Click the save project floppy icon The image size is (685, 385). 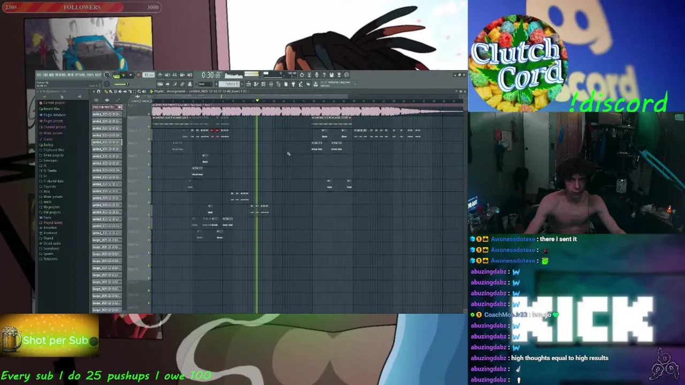(x=332, y=75)
